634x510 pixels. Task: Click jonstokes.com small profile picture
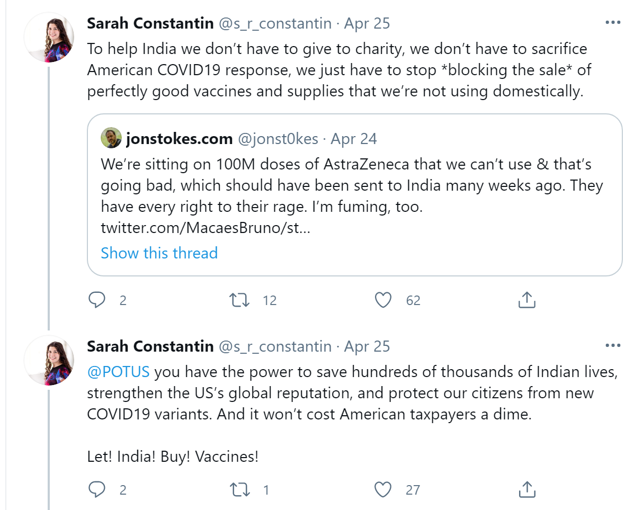click(x=111, y=139)
